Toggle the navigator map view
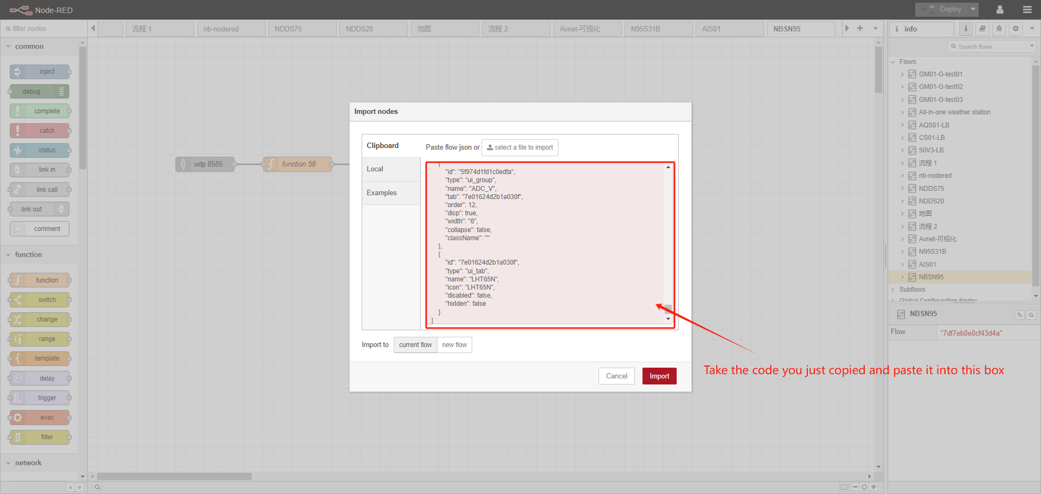Image resolution: width=1041 pixels, height=494 pixels. point(844,487)
